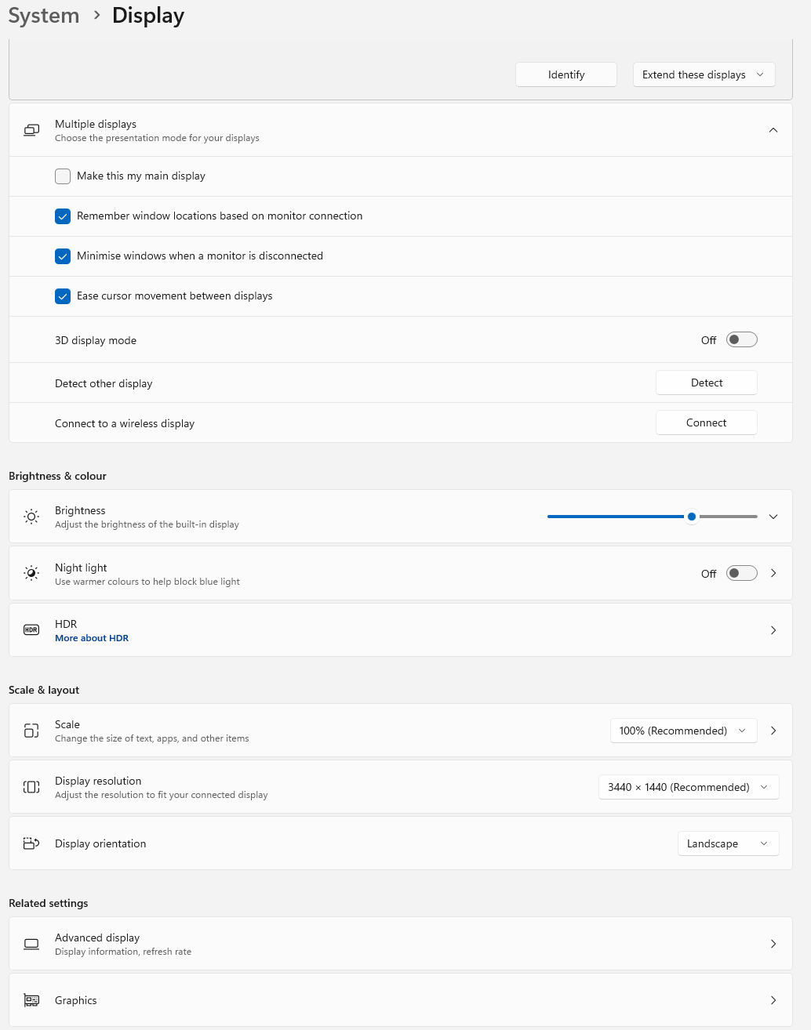Click the Scale icon

click(x=31, y=731)
